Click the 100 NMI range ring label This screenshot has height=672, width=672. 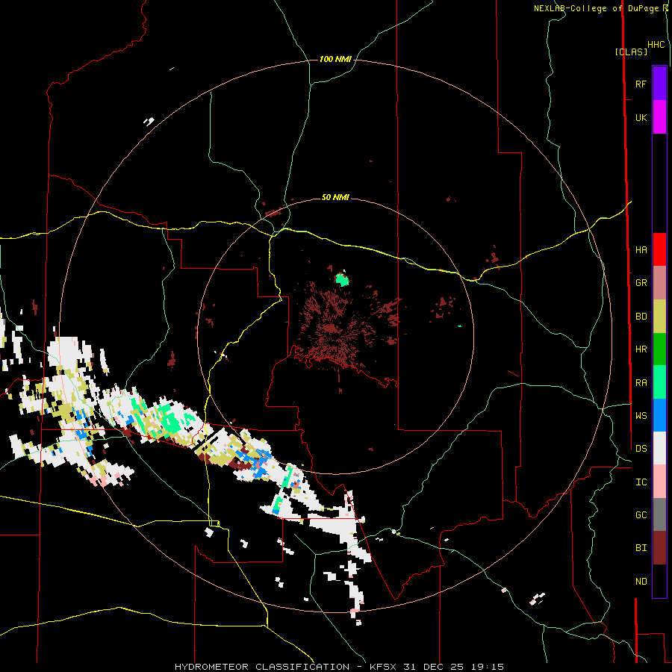tap(335, 59)
